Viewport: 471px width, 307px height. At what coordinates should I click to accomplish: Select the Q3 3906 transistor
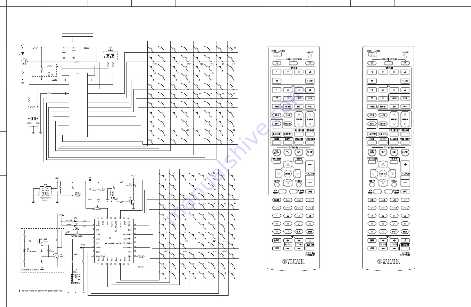(40, 241)
